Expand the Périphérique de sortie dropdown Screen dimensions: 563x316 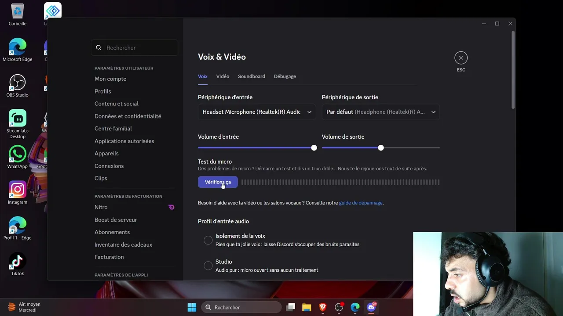380,112
